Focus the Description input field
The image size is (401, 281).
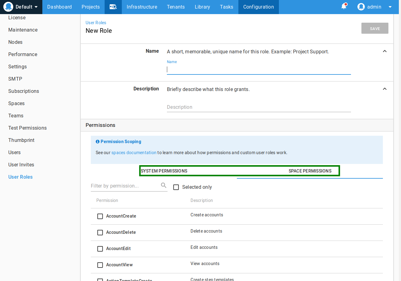[x=259, y=107]
